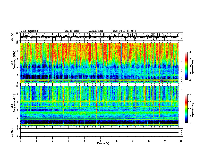Click the "-5" tick on ch.3(V) axis
Viewport: 204px width, 158px height.
[17, 137]
